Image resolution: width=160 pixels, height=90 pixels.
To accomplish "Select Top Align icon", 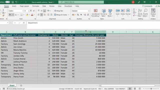I will coord(38,11).
